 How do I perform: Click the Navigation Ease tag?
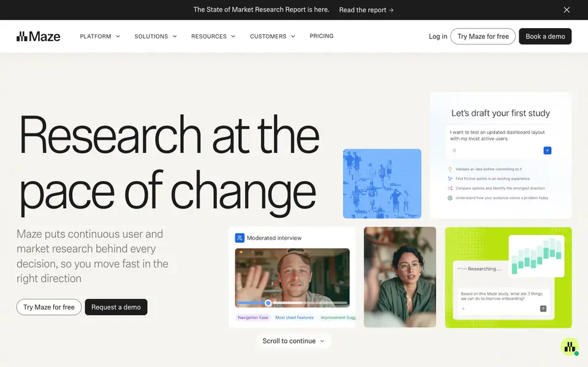[253, 317]
